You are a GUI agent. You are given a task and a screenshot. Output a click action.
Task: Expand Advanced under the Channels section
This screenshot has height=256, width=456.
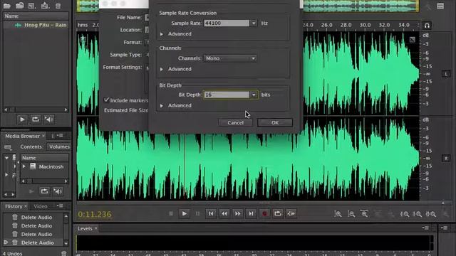[162, 69]
